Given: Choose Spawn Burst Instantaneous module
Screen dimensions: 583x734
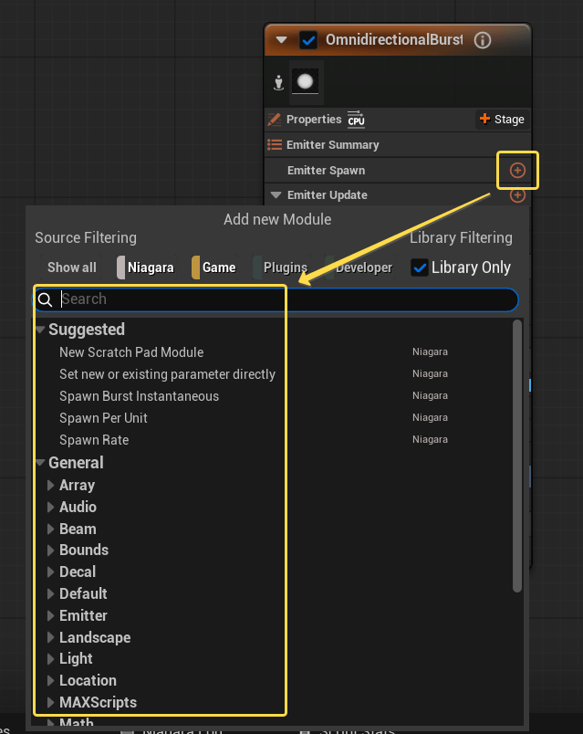Looking at the screenshot, I should tap(139, 396).
